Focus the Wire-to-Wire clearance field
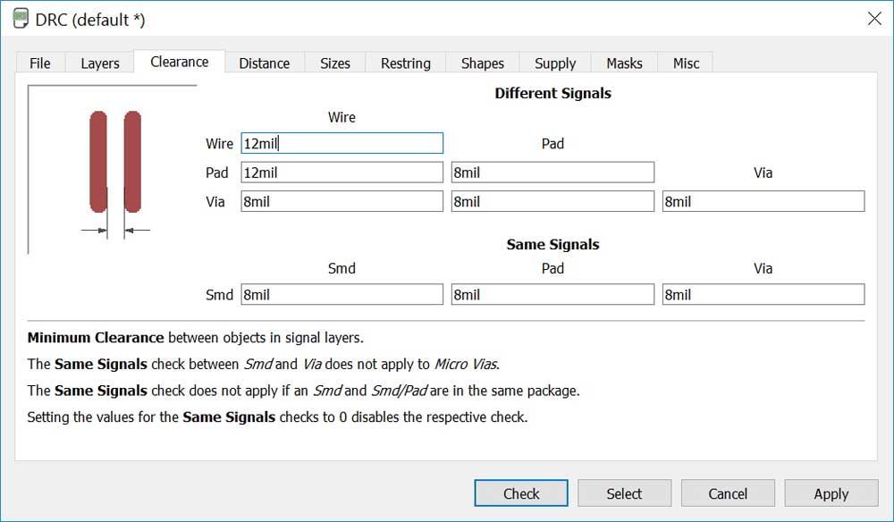 tap(342, 143)
